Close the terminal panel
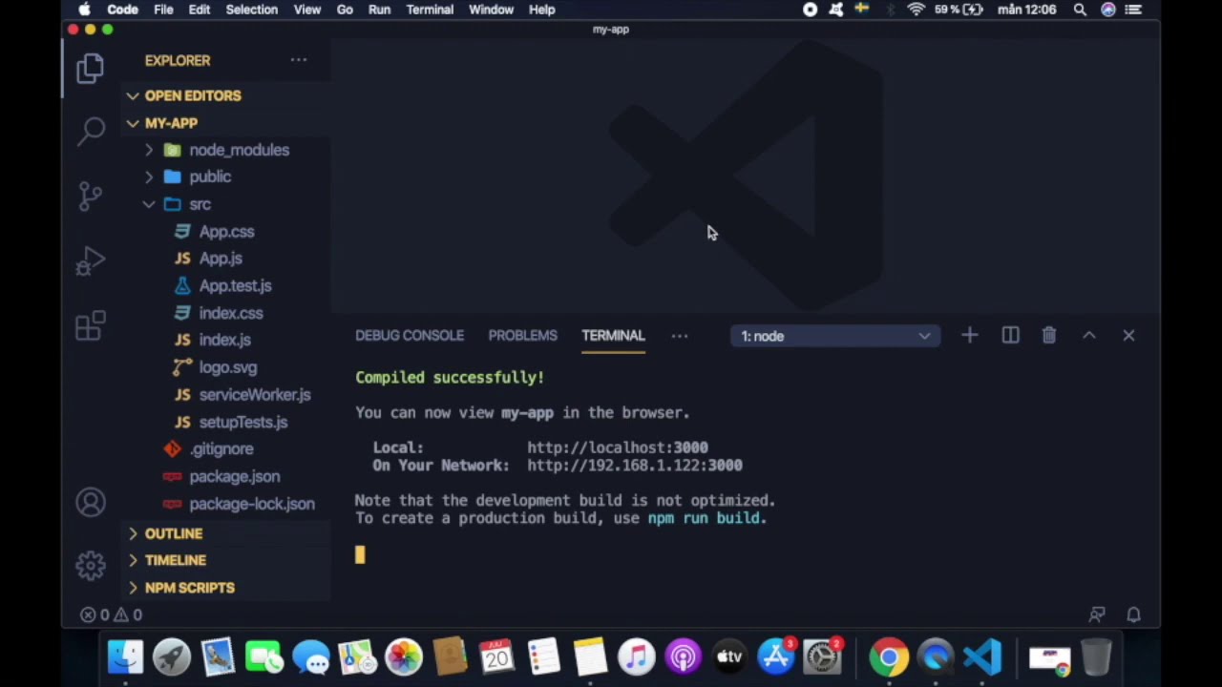Screen dimensions: 1222x687 coord(1128,336)
